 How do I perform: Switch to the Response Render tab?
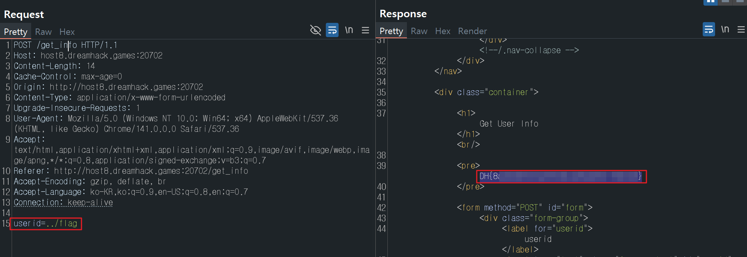pos(472,31)
